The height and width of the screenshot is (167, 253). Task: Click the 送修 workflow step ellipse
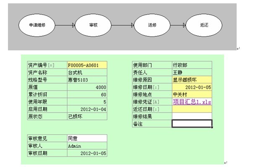coord(152,25)
